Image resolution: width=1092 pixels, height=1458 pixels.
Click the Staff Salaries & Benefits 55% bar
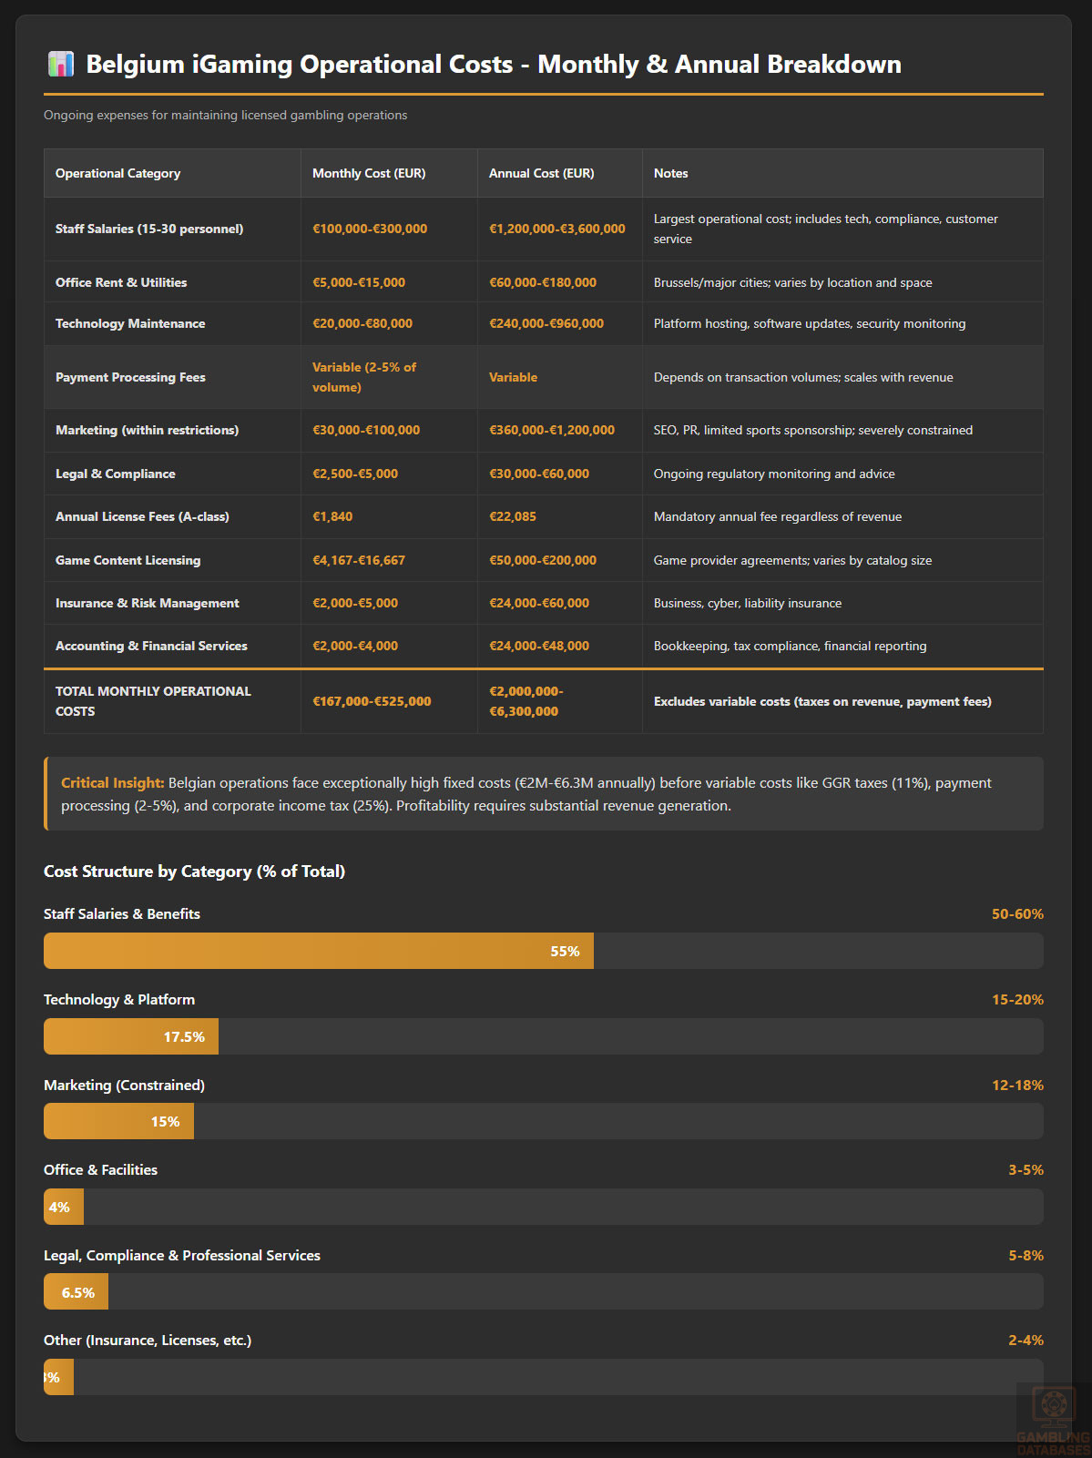pyautogui.click(x=319, y=951)
